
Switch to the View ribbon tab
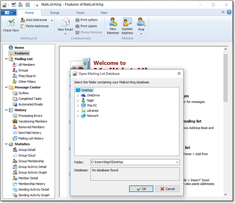pos(104,13)
